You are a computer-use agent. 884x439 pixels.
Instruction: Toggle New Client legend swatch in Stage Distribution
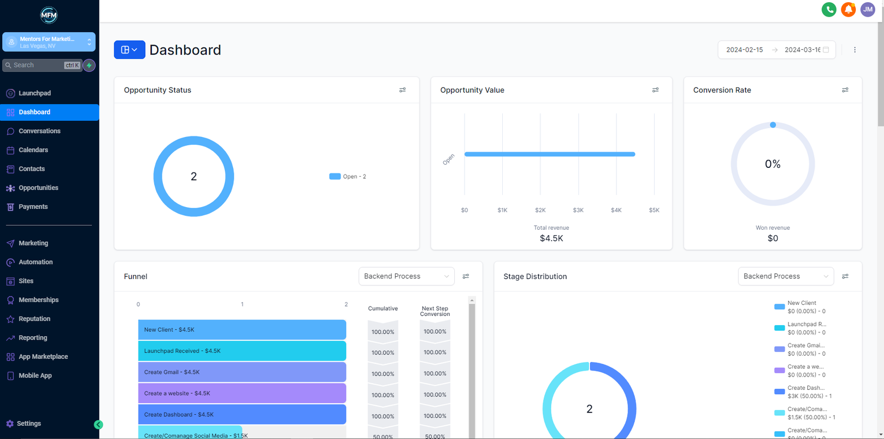[x=780, y=306]
